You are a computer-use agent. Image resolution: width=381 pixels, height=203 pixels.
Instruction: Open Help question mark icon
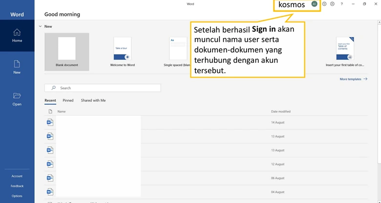pos(341,4)
